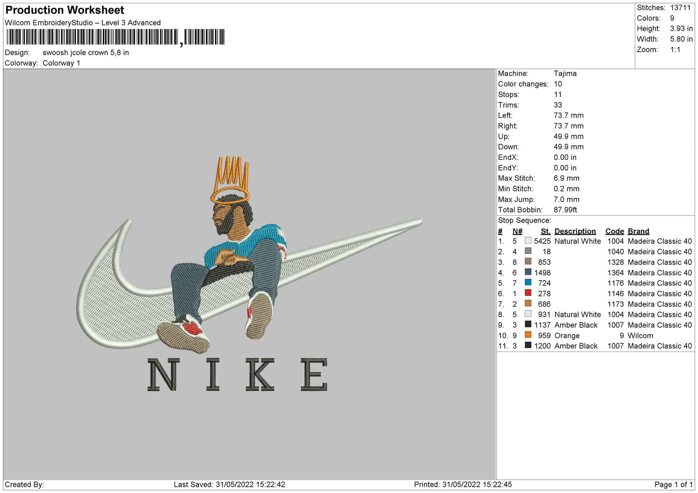The height and width of the screenshot is (493, 698).
Task: Click the 'St.' column header
Action: pyautogui.click(x=545, y=231)
